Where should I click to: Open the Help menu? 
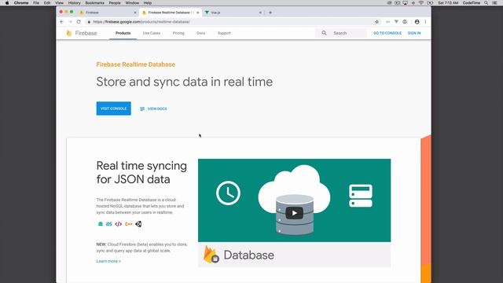[147, 3]
